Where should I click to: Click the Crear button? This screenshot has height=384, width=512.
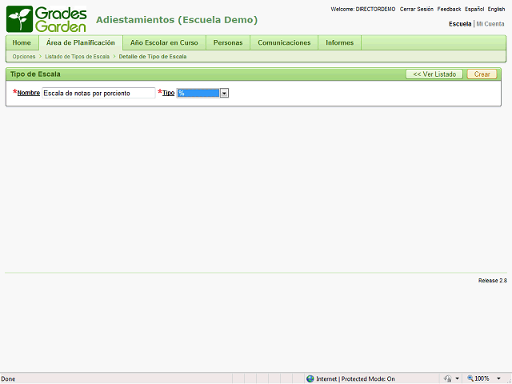[482, 74]
